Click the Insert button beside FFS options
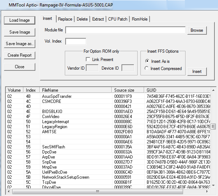 (197, 71)
